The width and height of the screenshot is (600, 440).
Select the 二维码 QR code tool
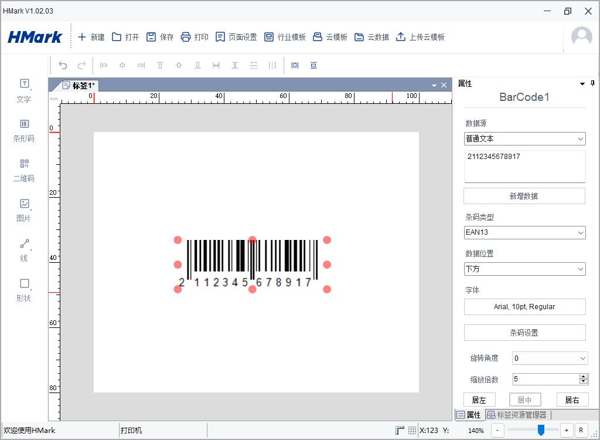click(x=24, y=170)
